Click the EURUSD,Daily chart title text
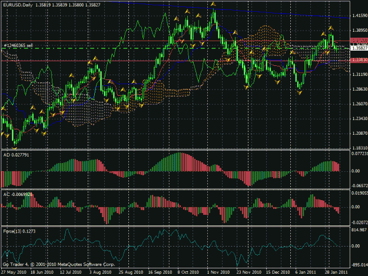Screen dimensions: 368x276 [18, 5]
